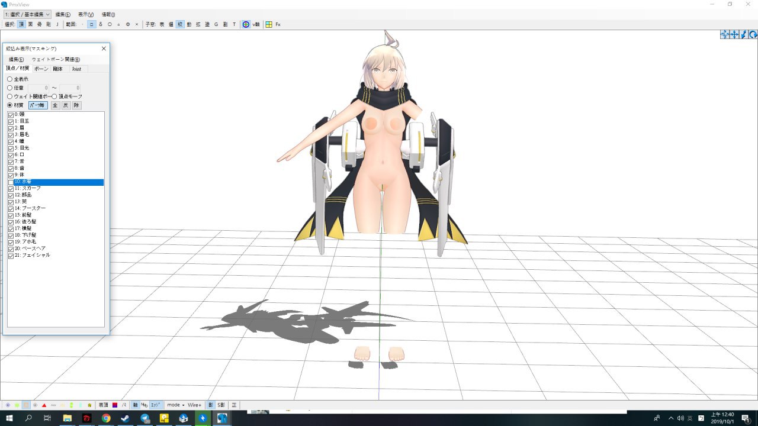The image size is (758, 426).
Task: Switch to the Joint tab
Action: (76, 69)
